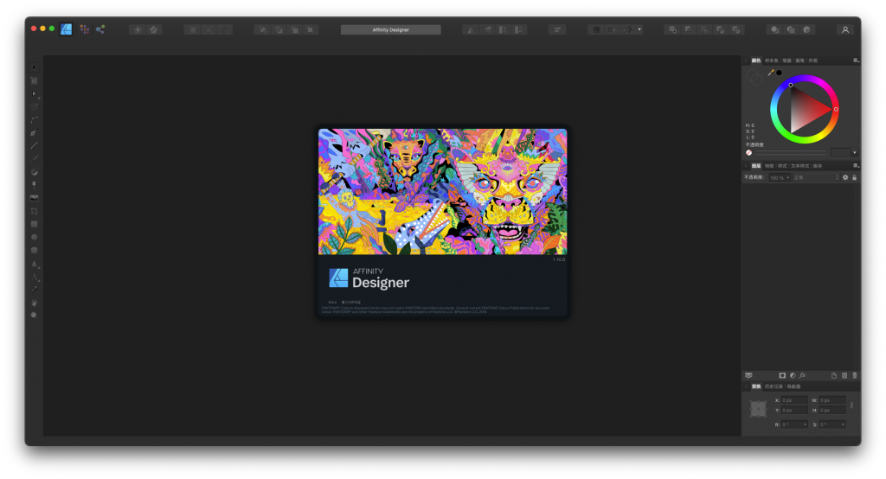The height and width of the screenshot is (479, 886).
Task: Switch to Pixel persona
Action: (84, 29)
